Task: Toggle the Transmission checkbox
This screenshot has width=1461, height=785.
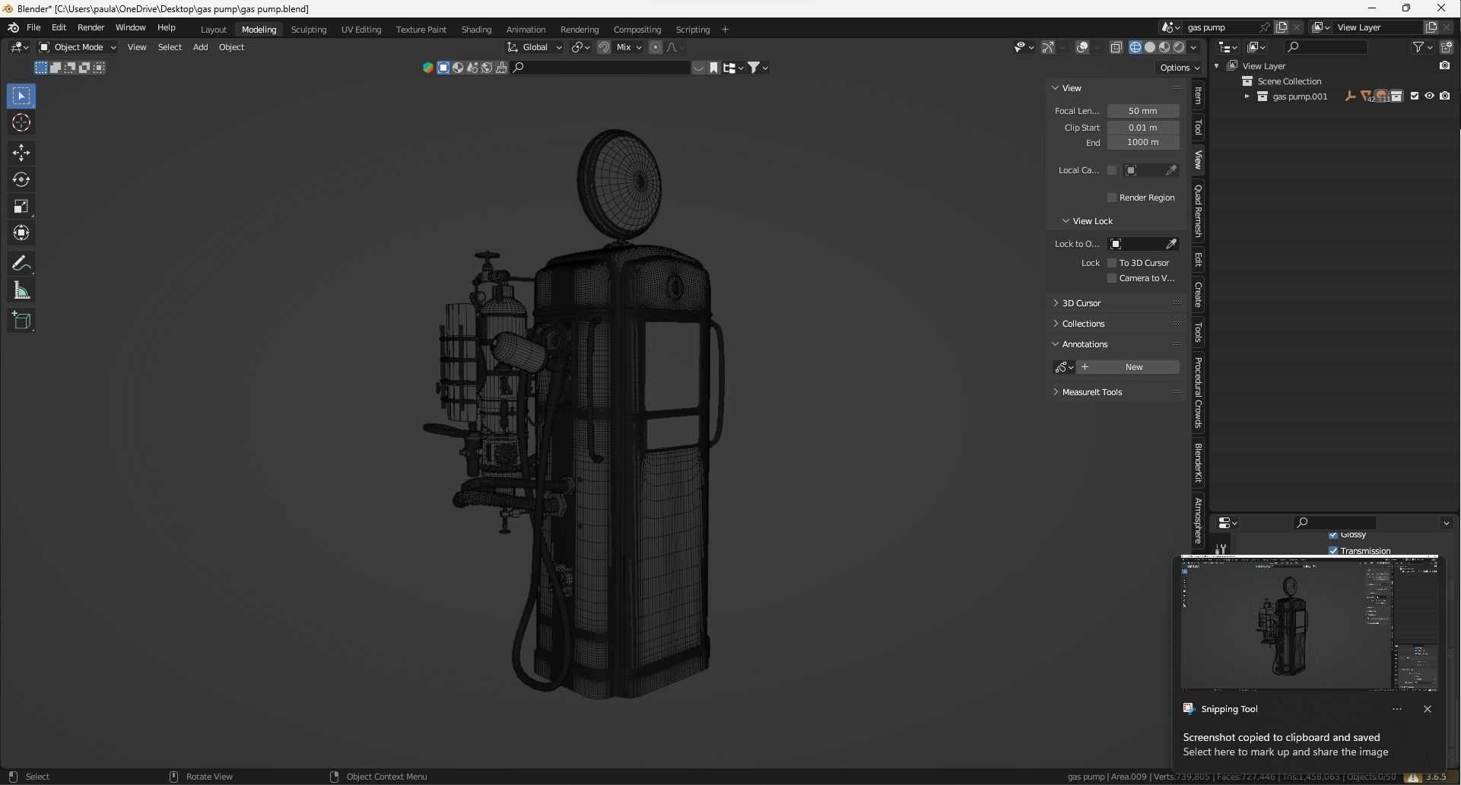Action: coord(1333,551)
